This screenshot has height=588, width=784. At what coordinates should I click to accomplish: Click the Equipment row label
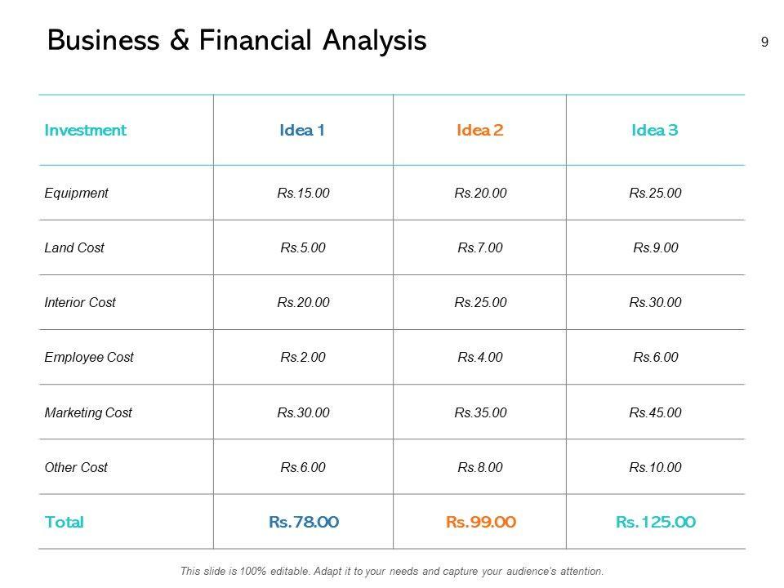click(76, 194)
